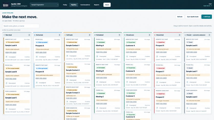Click the Closed lost column header
The image size is (214, 120).
pyautogui.click(x=168, y=35)
